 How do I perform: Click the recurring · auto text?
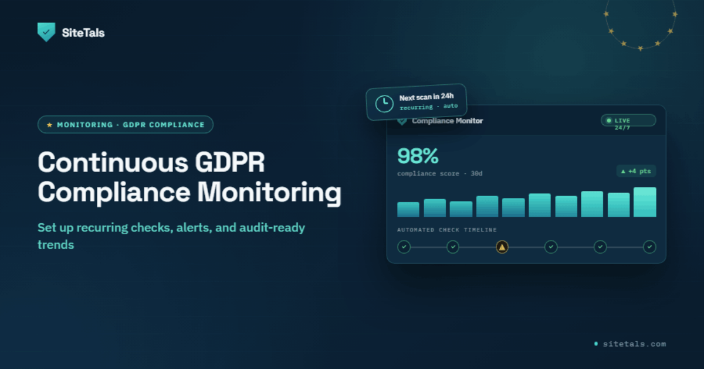click(429, 107)
